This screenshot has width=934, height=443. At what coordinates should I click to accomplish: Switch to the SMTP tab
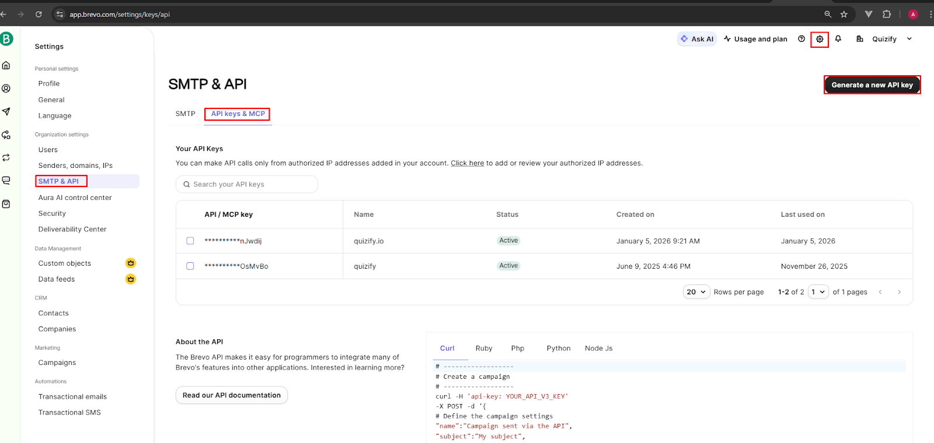(186, 114)
